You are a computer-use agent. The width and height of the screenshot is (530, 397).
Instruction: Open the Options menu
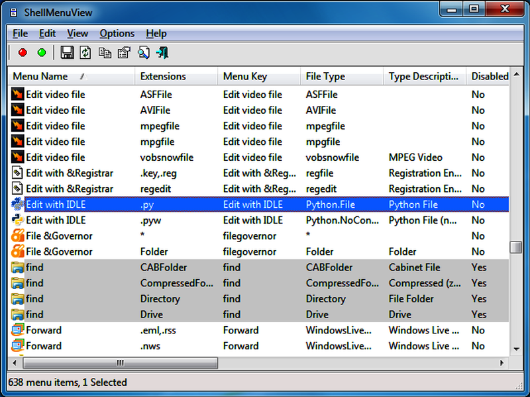coord(117,33)
